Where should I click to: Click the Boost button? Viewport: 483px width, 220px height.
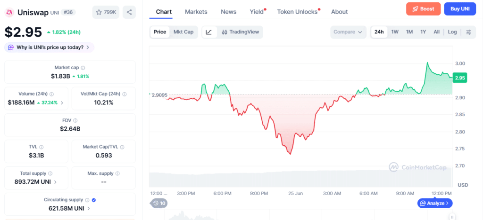click(424, 9)
